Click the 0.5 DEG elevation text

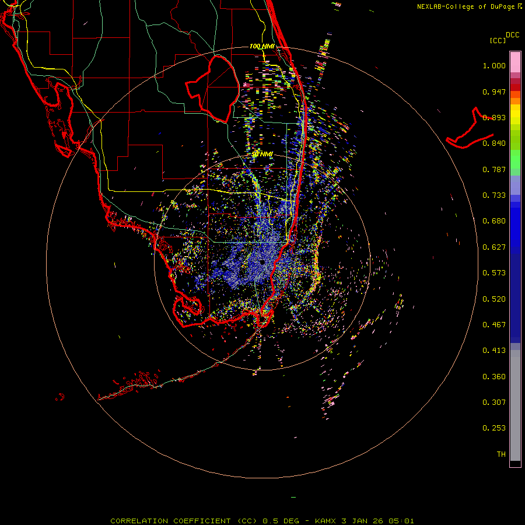tap(281, 521)
